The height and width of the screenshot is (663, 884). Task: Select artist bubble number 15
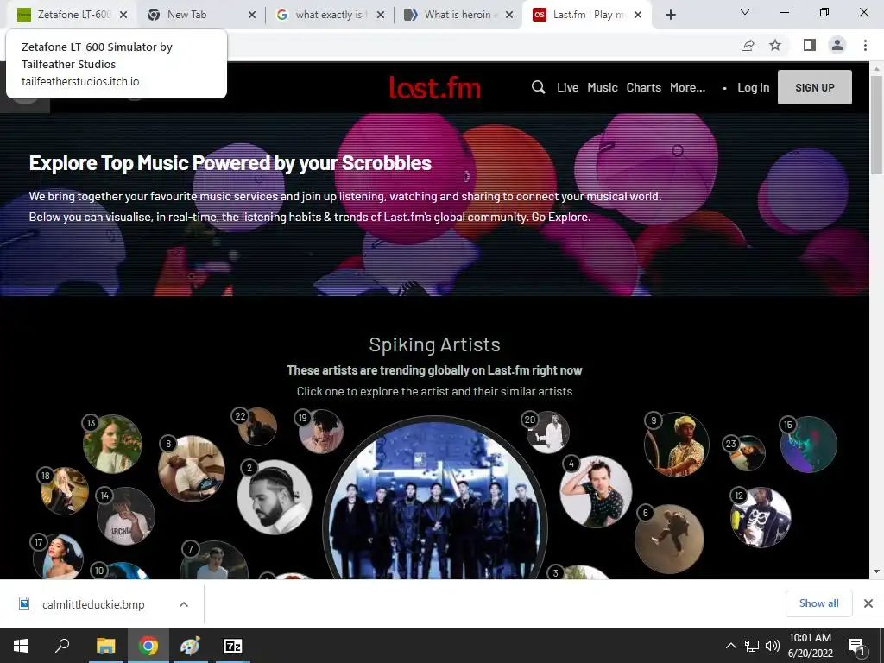[x=808, y=445]
